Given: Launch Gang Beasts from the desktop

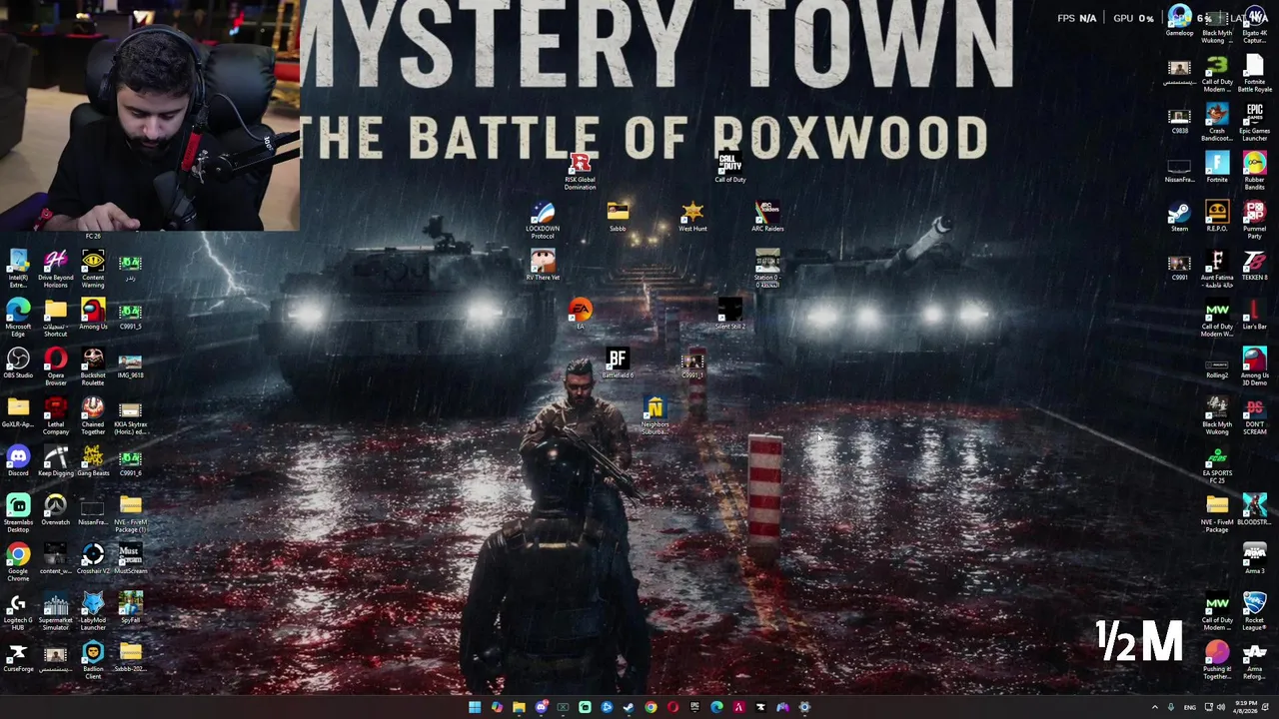Looking at the screenshot, I should coord(93,462).
